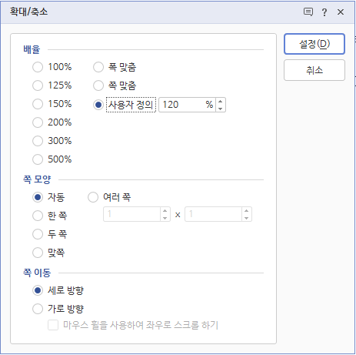Choose the 150% zoom ratio
The height and width of the screenshot is (355, 356).
coord(38,104)
